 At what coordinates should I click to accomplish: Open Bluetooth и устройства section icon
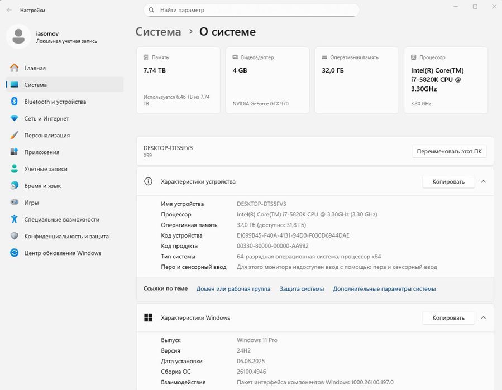tap(15, 102)
